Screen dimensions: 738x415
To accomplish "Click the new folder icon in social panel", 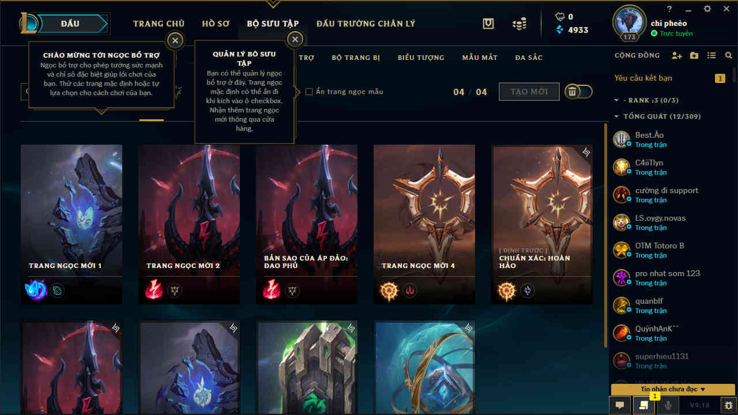I will coord(694,55).
